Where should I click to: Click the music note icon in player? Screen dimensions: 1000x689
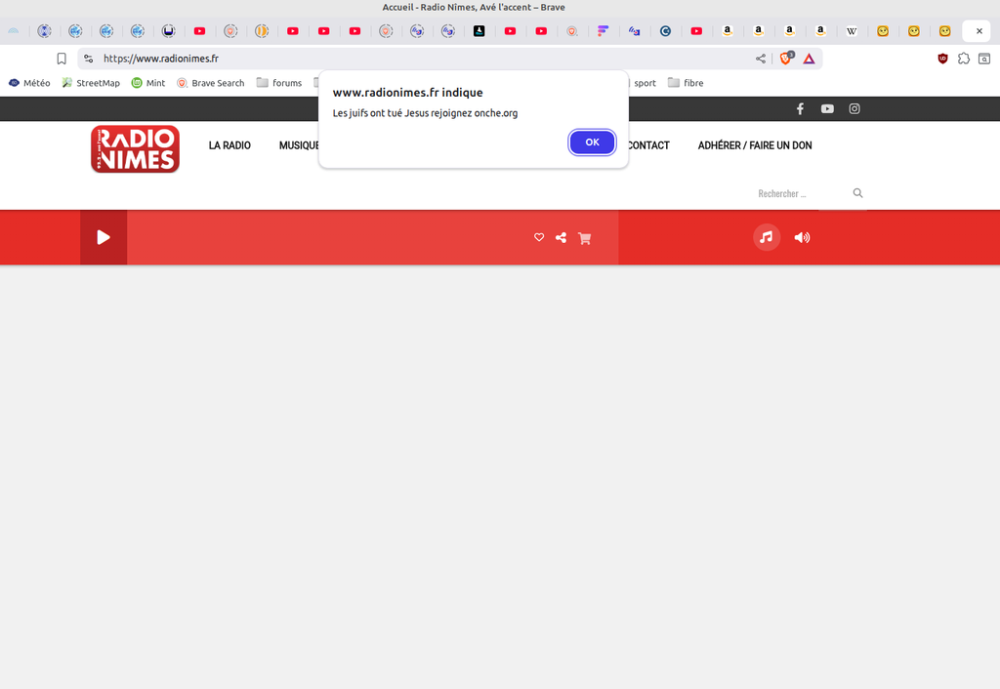pos(767,237)
